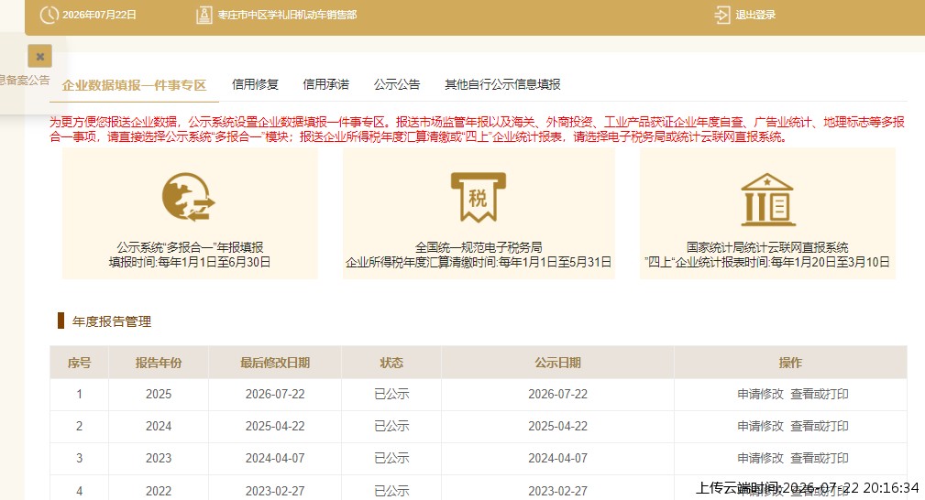This screenshot has height=500, width=925.
Task: Click the partially hidden 备案公告 side label
Action: [25, 81]
